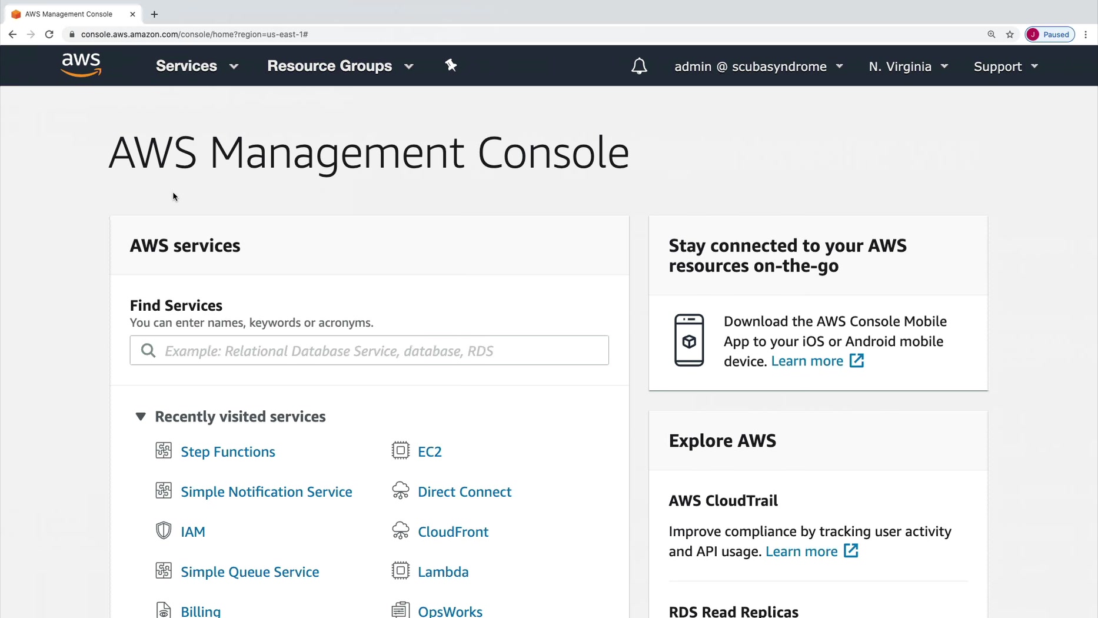Click the AWS logo home icon
The height and width of the screenshot is (618, 1098).
pyautogui.click(x=81, y=65)
